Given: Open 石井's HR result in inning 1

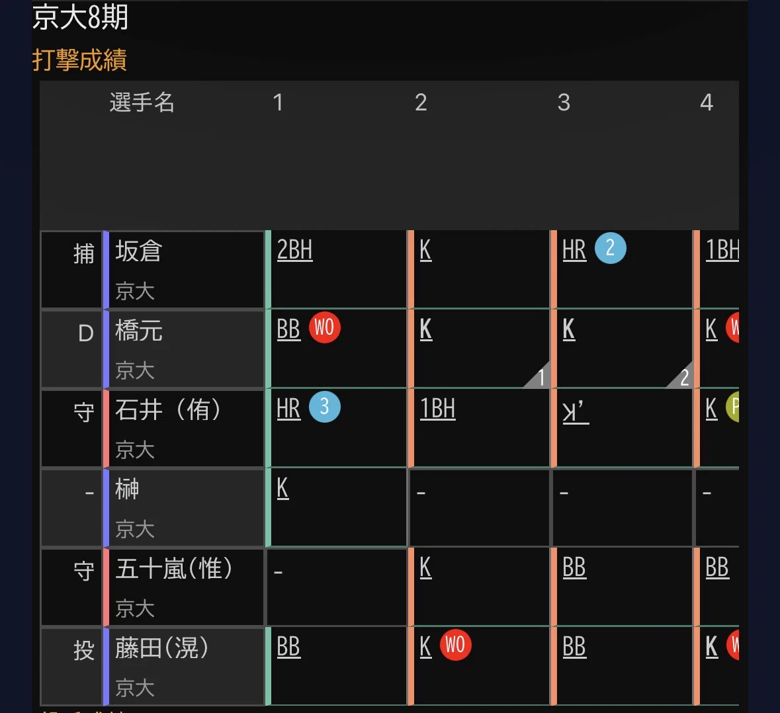Looking at the screenshot, I should click(x=288, y=409).
